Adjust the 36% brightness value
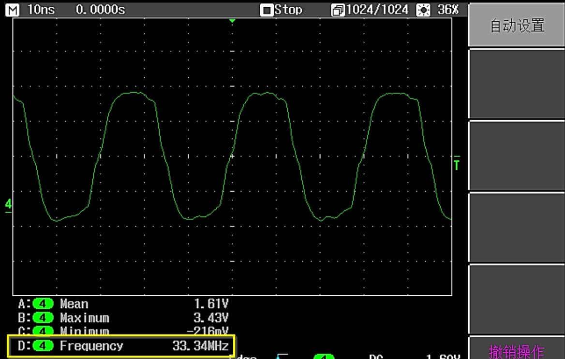Screen dimensions: 565x359 pos(448,10)
